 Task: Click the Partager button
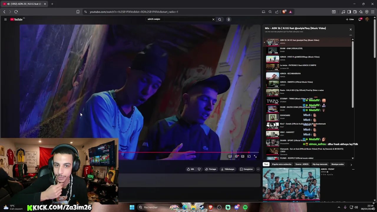click(x=211, y=169)
